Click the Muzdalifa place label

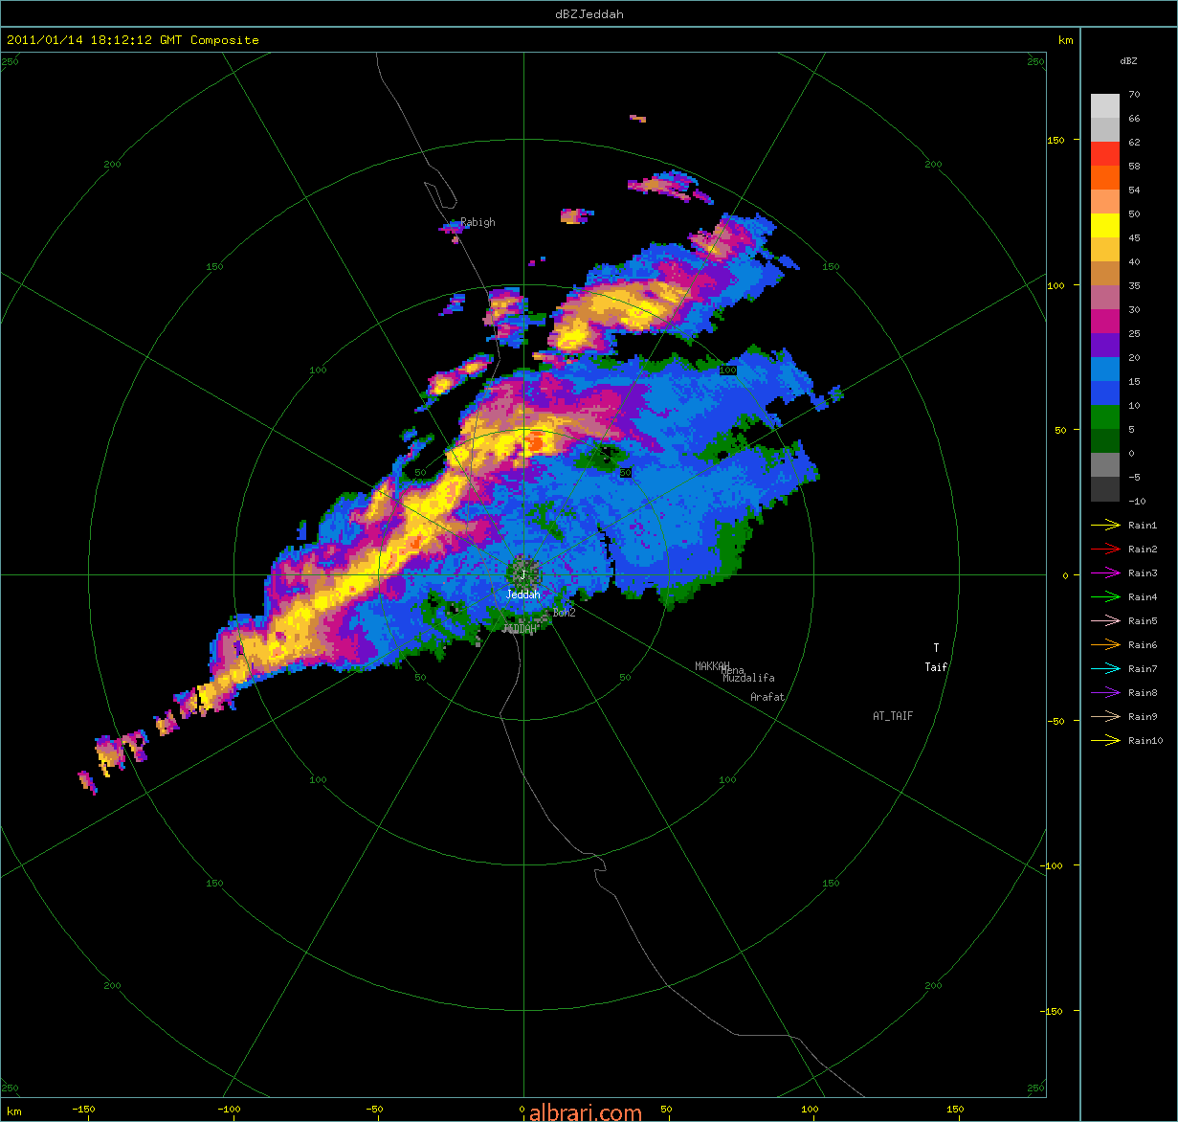click(749, 678)
